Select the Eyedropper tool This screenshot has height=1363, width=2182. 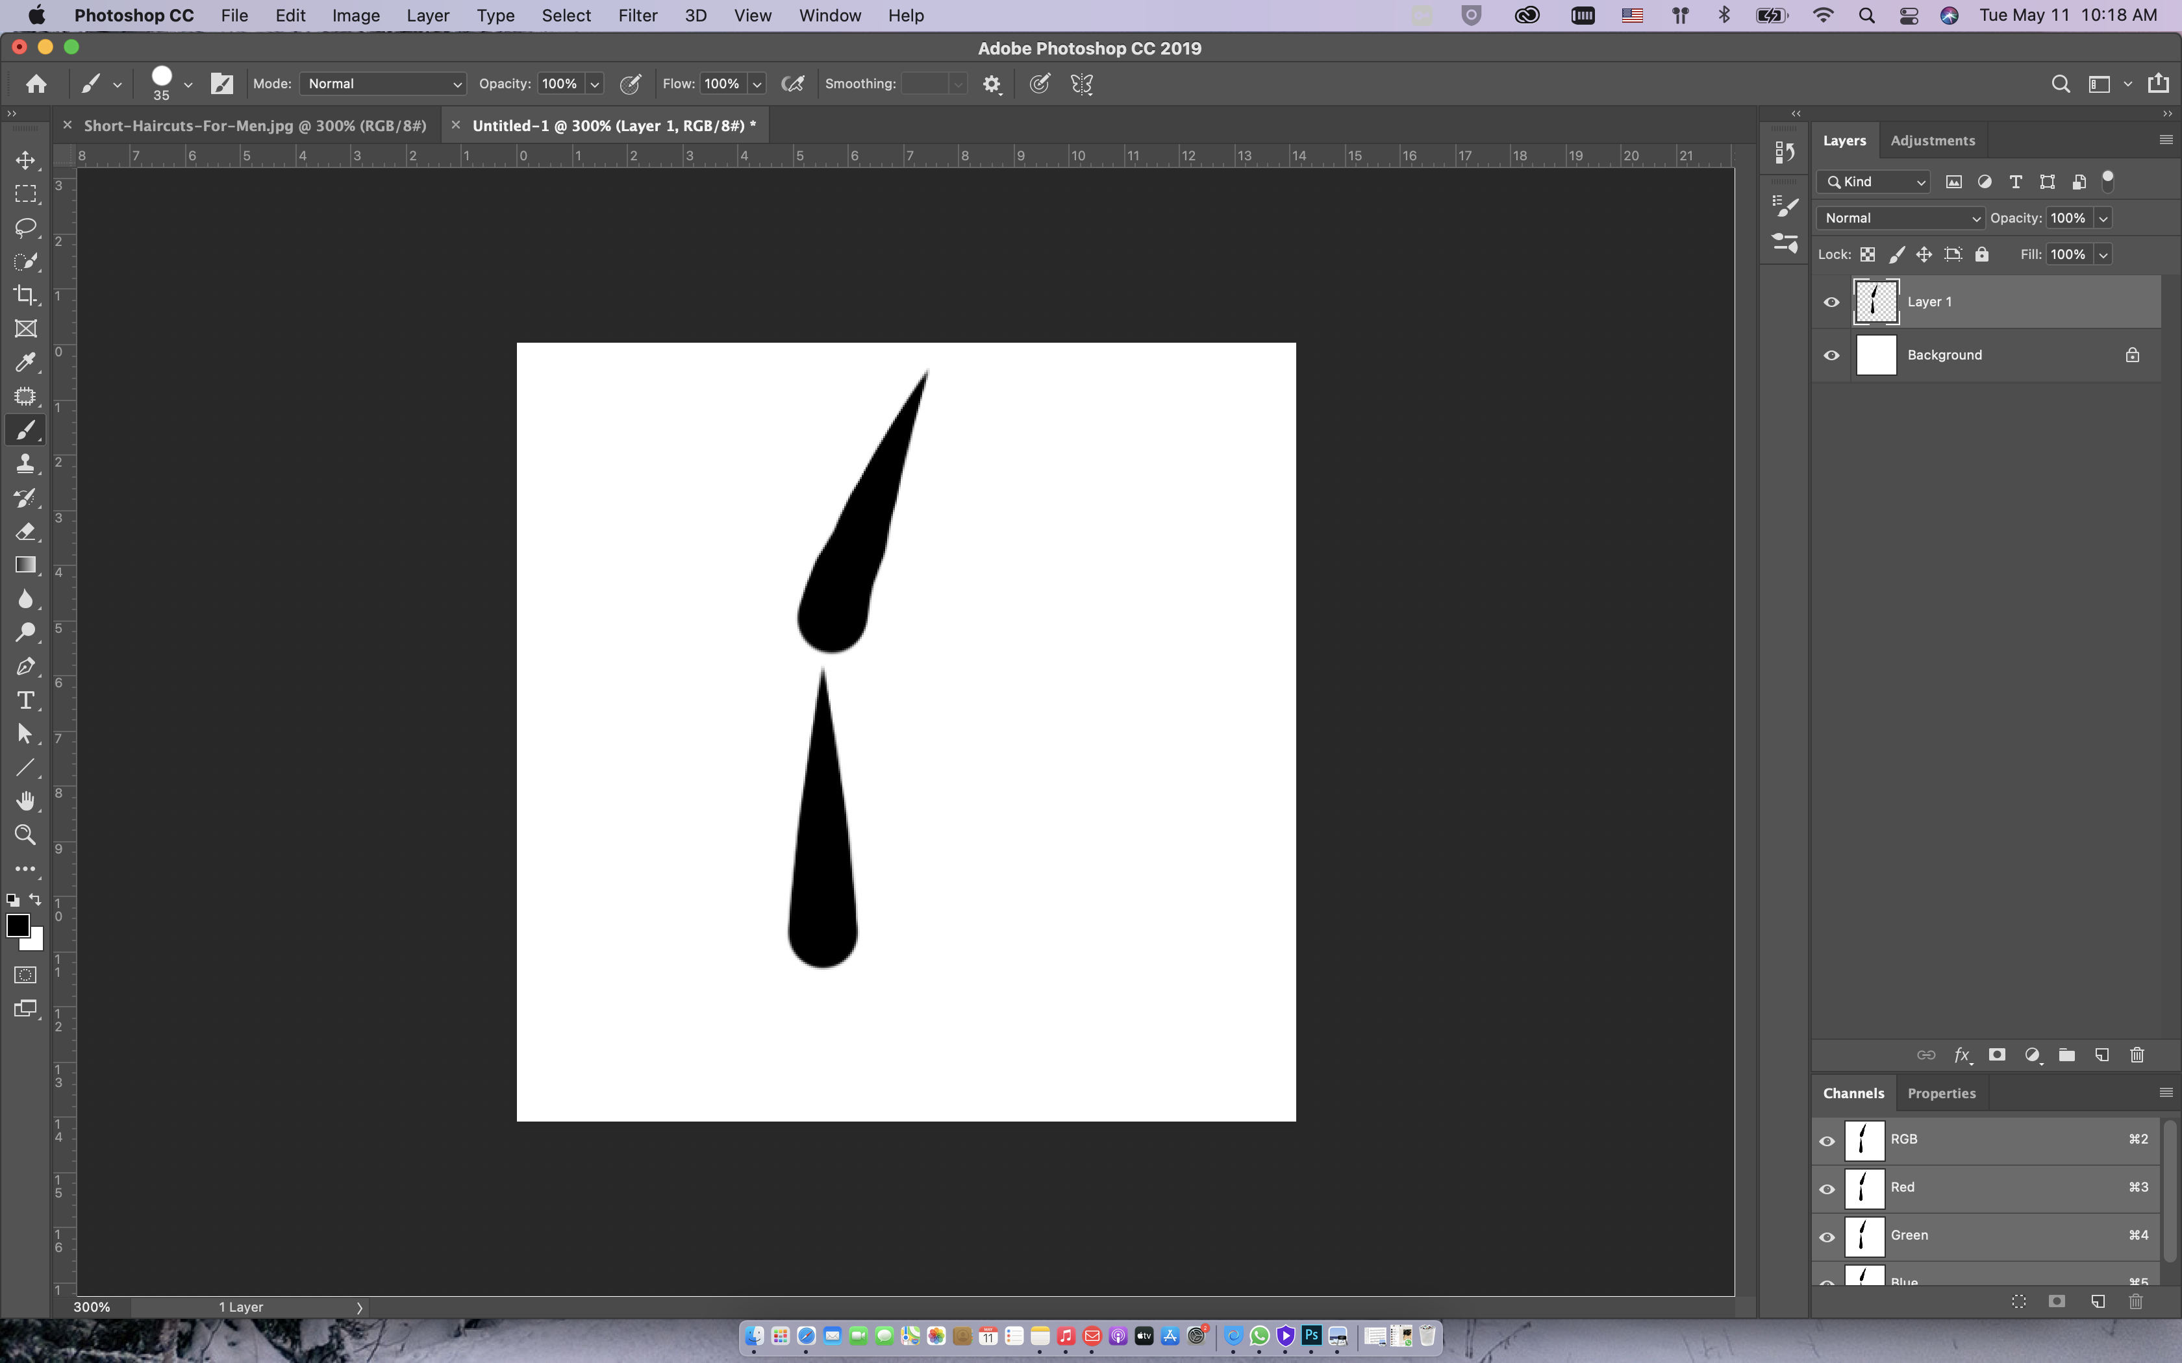click(25, 362)
